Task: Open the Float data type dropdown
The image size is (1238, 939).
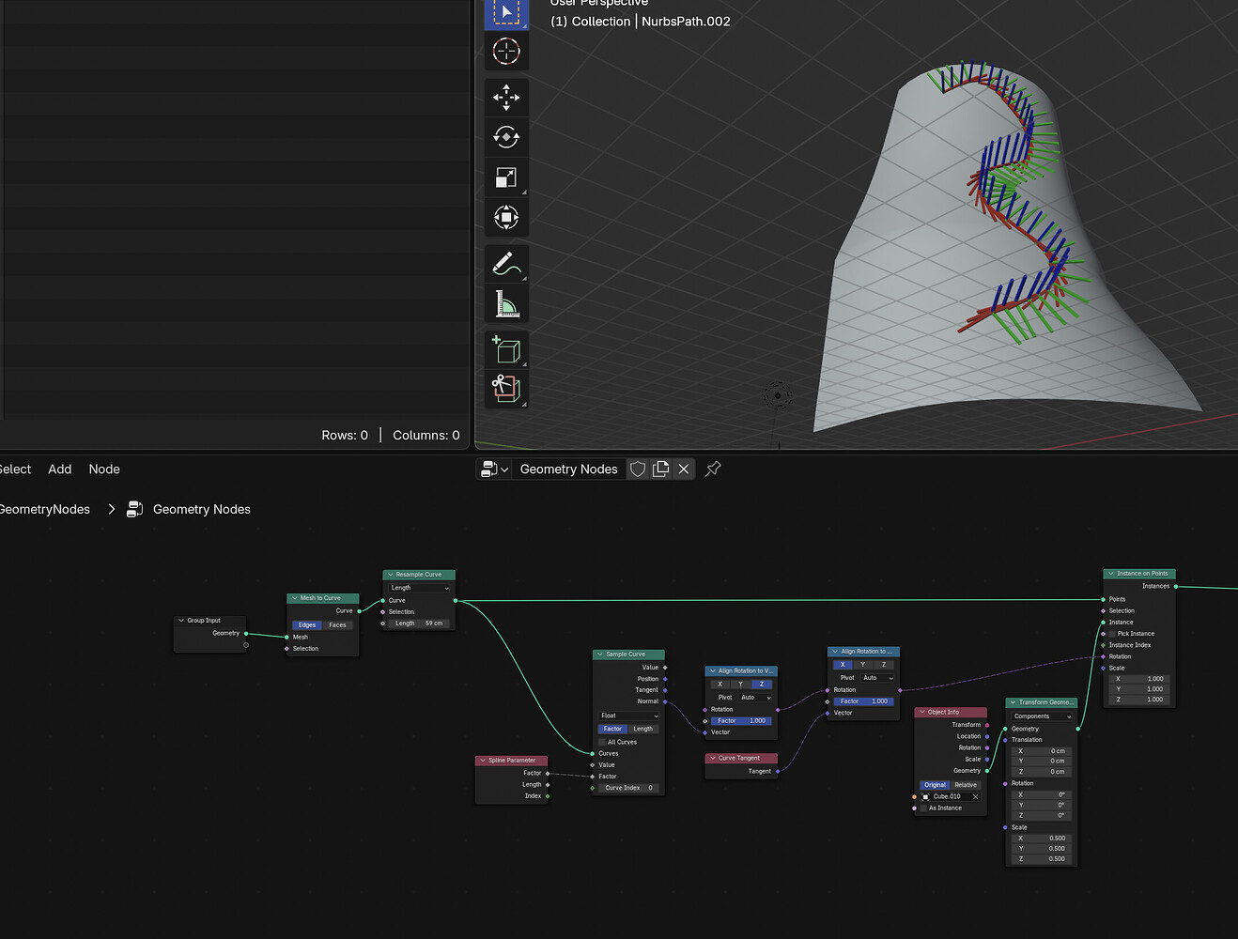Action: pos(628,716)
